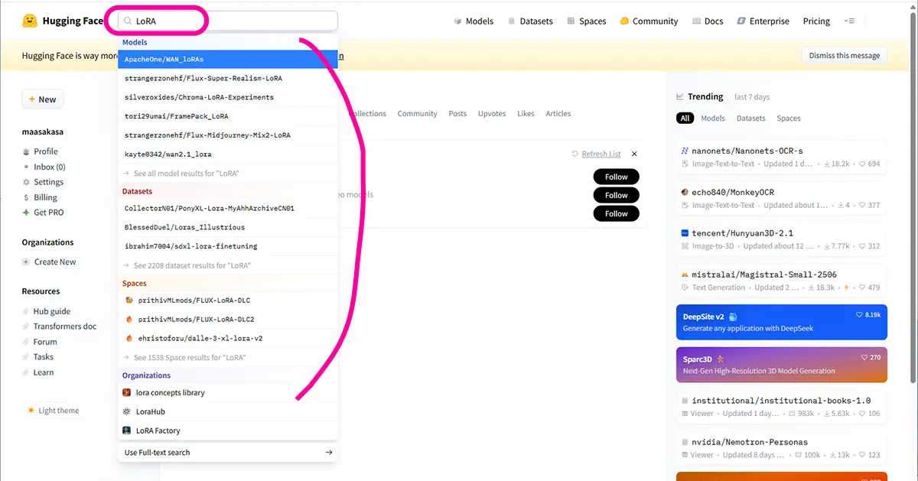Select the Models filter under Trending

pyautogui.click(x=713, y=119)
